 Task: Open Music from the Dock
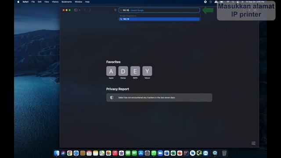pyautogui.click(x=115, y=153)
